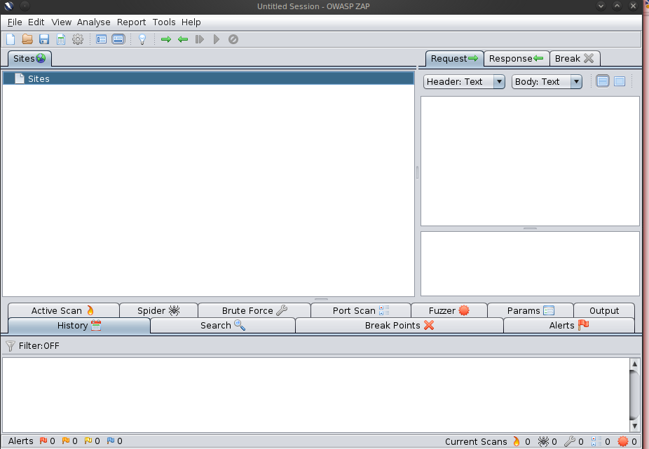Open the Edit menu
The image size is (649, 449).
tap(36, 22)
